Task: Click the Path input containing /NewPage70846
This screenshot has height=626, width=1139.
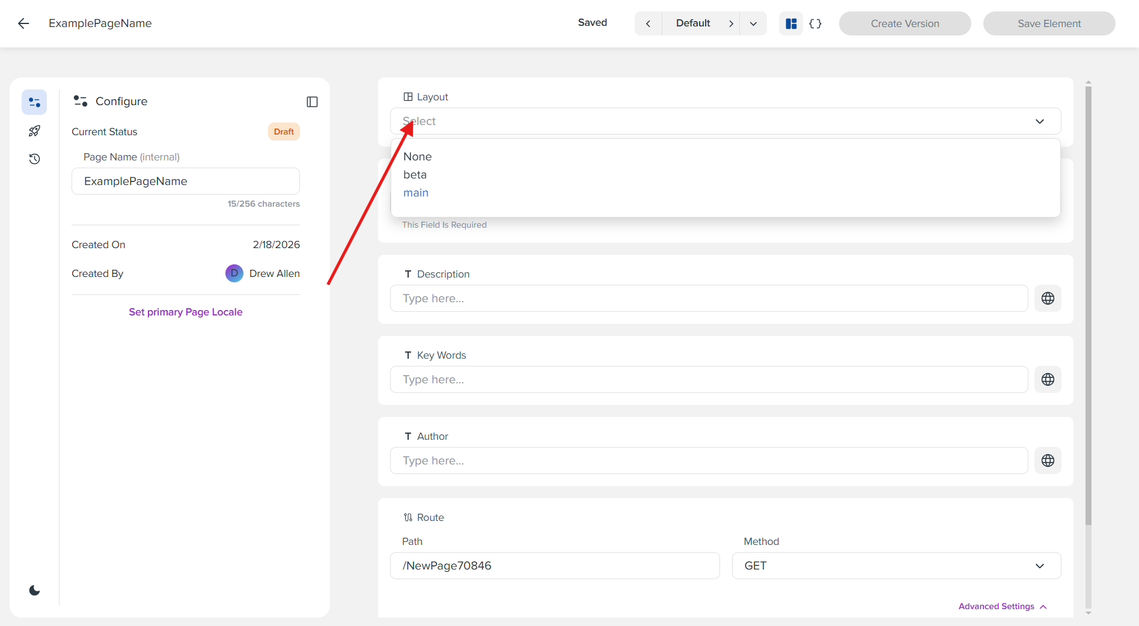Action: click(554, 565)
